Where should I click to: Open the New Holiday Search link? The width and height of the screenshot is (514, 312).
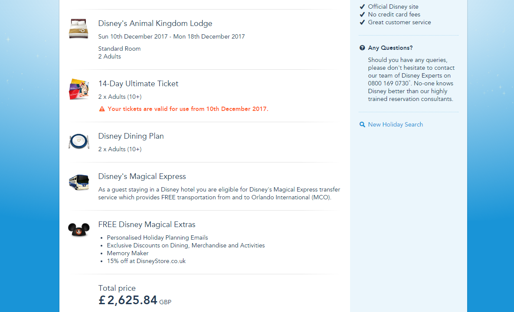395,125
